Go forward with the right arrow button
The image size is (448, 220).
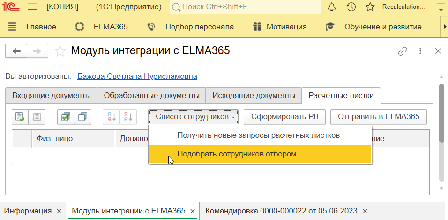pyautogui.click(x=37, y=51)
